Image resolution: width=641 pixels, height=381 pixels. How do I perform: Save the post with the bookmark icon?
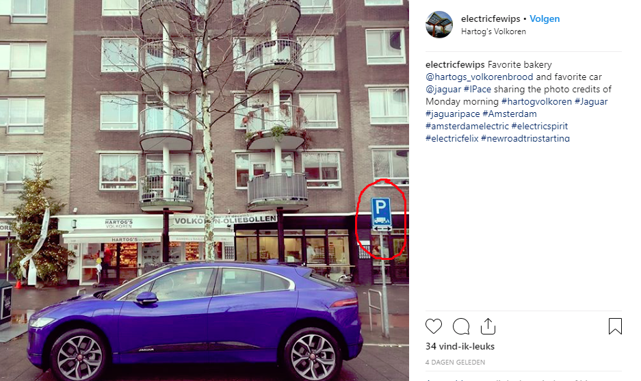pos(615,326)
